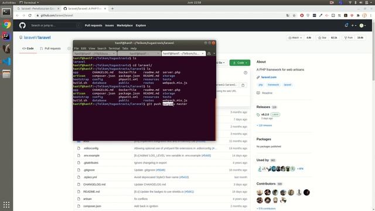Open terminal Terminal menu
375x211 pixels.
click(114, 48)
